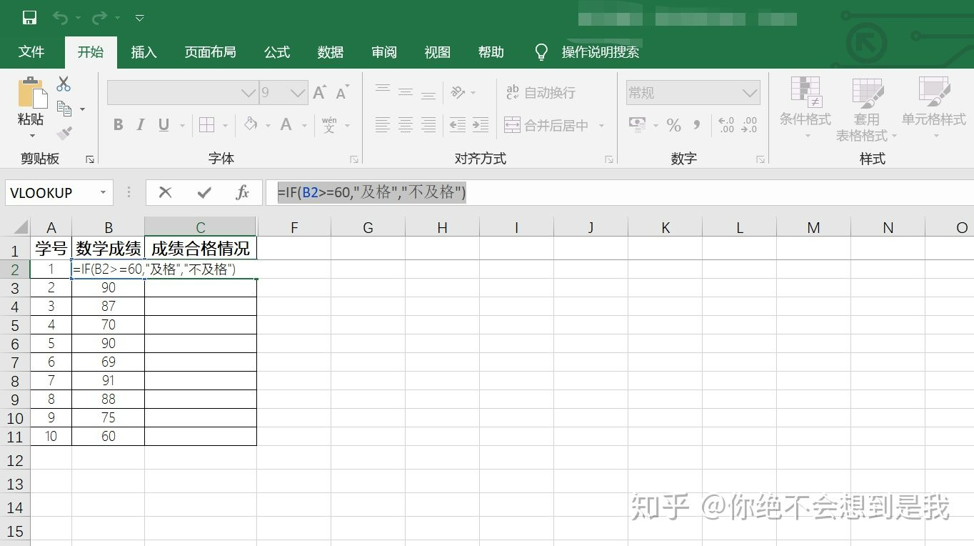The height and width of the screenshot is (546, 974).
Task: Click Increase Font Size icon
Action: [x=319, y=92]
